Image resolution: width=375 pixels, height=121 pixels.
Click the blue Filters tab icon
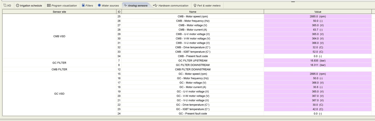click(83, 6)
